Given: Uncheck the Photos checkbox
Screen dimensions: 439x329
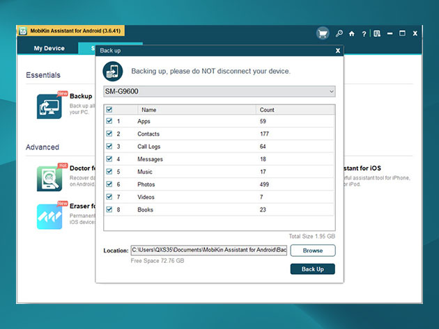Looking at the screenshot, I should (109, 184).
